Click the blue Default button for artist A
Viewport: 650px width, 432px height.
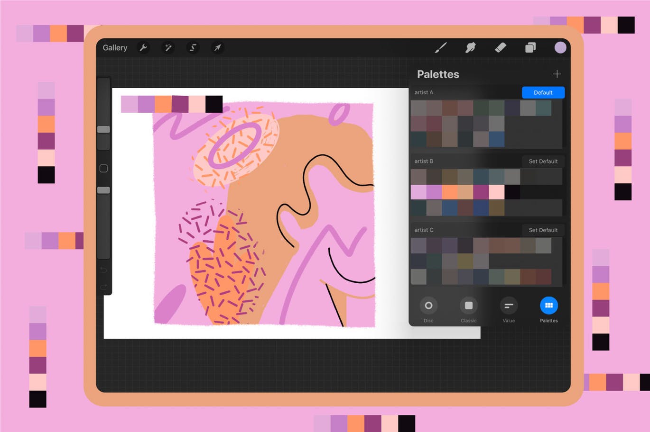(543, 92)
